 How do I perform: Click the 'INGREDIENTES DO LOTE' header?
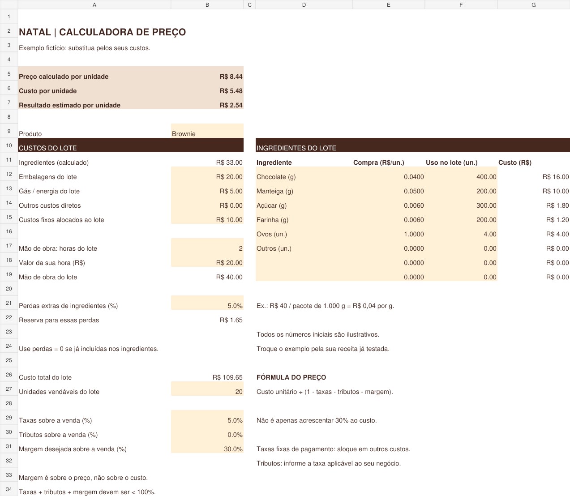pyautogui.click(x=413, y=145)
